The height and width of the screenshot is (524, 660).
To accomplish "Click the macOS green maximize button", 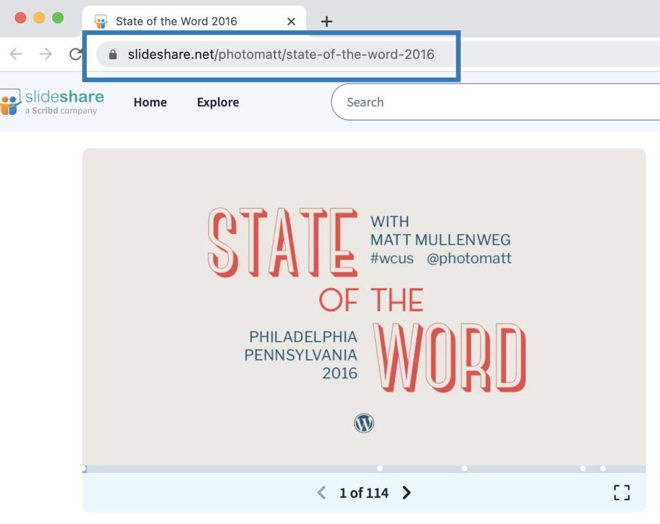I will [57, 18].
